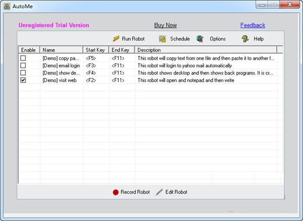303x221 pixels.
Task: Open the Schedule clock icon
Action: [162, 39]
